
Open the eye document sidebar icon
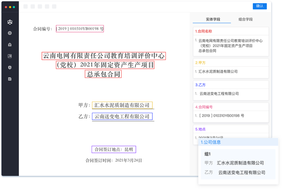[x=10, y=79]
